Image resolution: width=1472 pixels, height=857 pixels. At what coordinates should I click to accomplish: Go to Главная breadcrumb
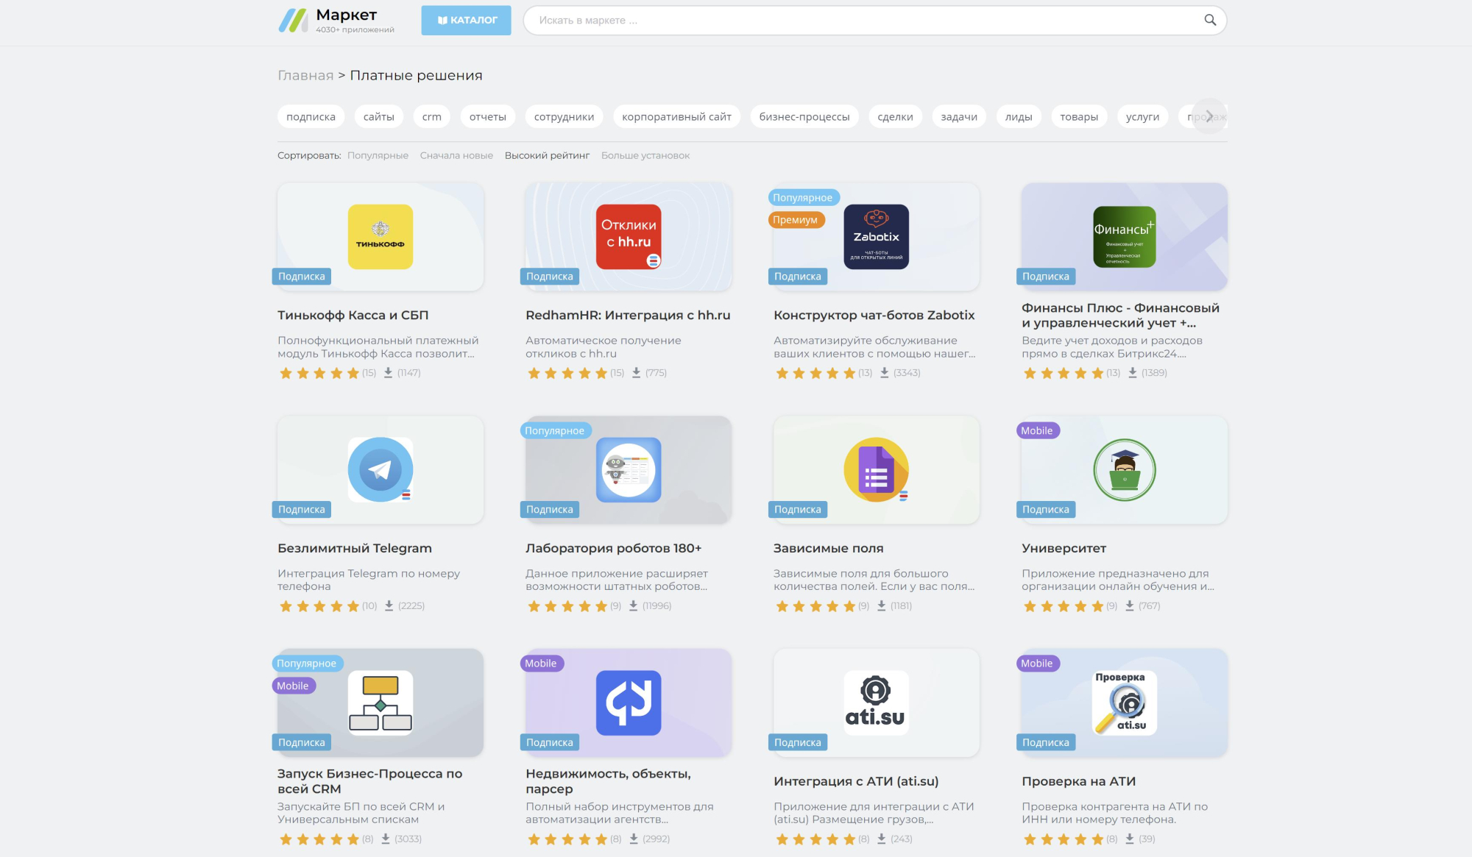pyautogui.click(x=305, y=76)
